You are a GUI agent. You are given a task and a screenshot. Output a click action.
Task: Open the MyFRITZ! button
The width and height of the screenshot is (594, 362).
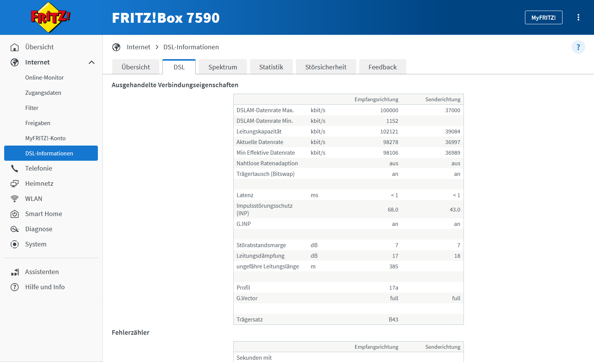(x=544, y=17)
